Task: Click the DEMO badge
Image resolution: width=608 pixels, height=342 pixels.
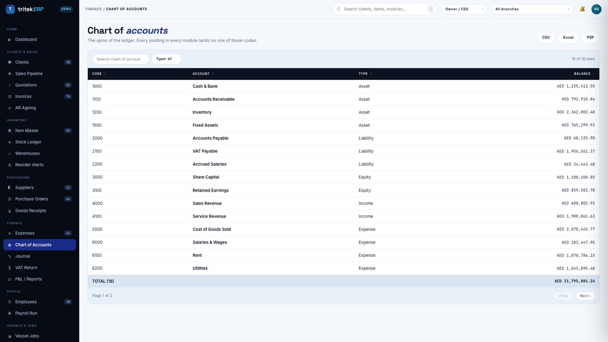Action: click(66, 9)
